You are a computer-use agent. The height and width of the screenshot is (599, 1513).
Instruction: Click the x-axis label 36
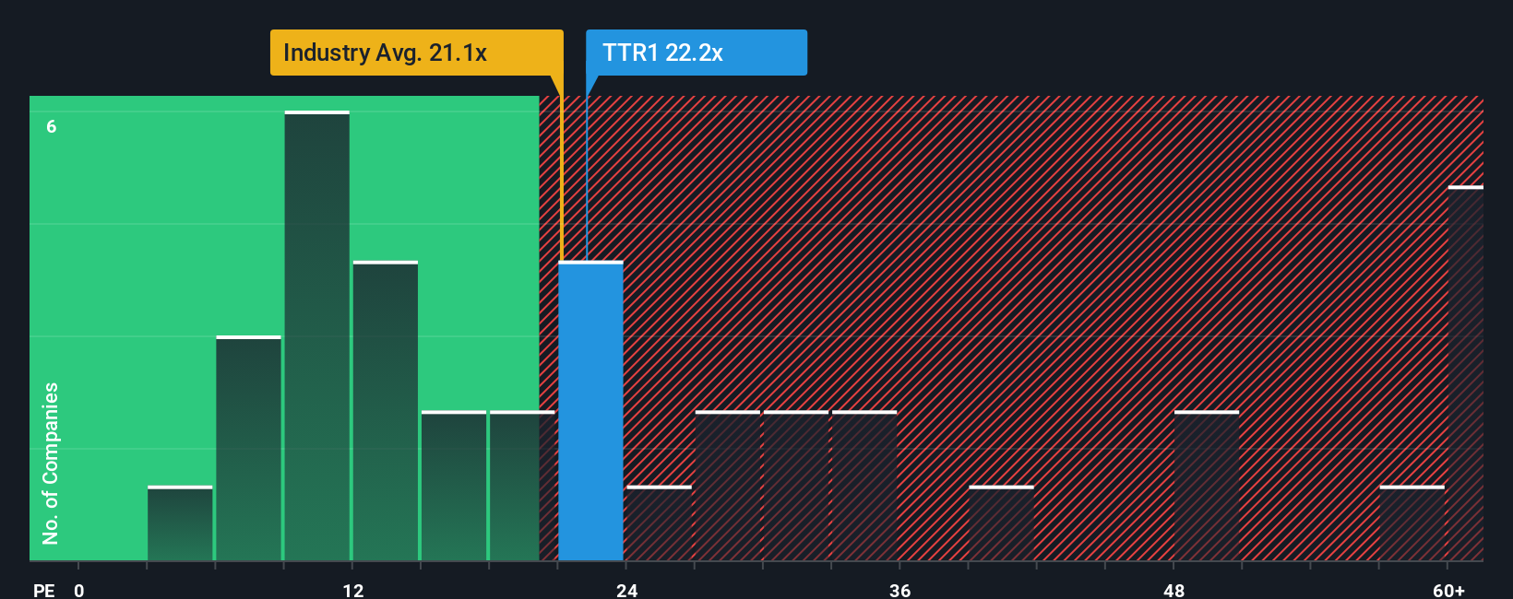[899, 590]
